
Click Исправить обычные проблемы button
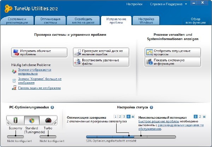click(39, 52)
